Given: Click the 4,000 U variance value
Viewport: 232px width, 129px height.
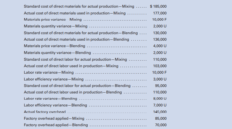Looking at the screenshot, I should click(x=159, y=46).
